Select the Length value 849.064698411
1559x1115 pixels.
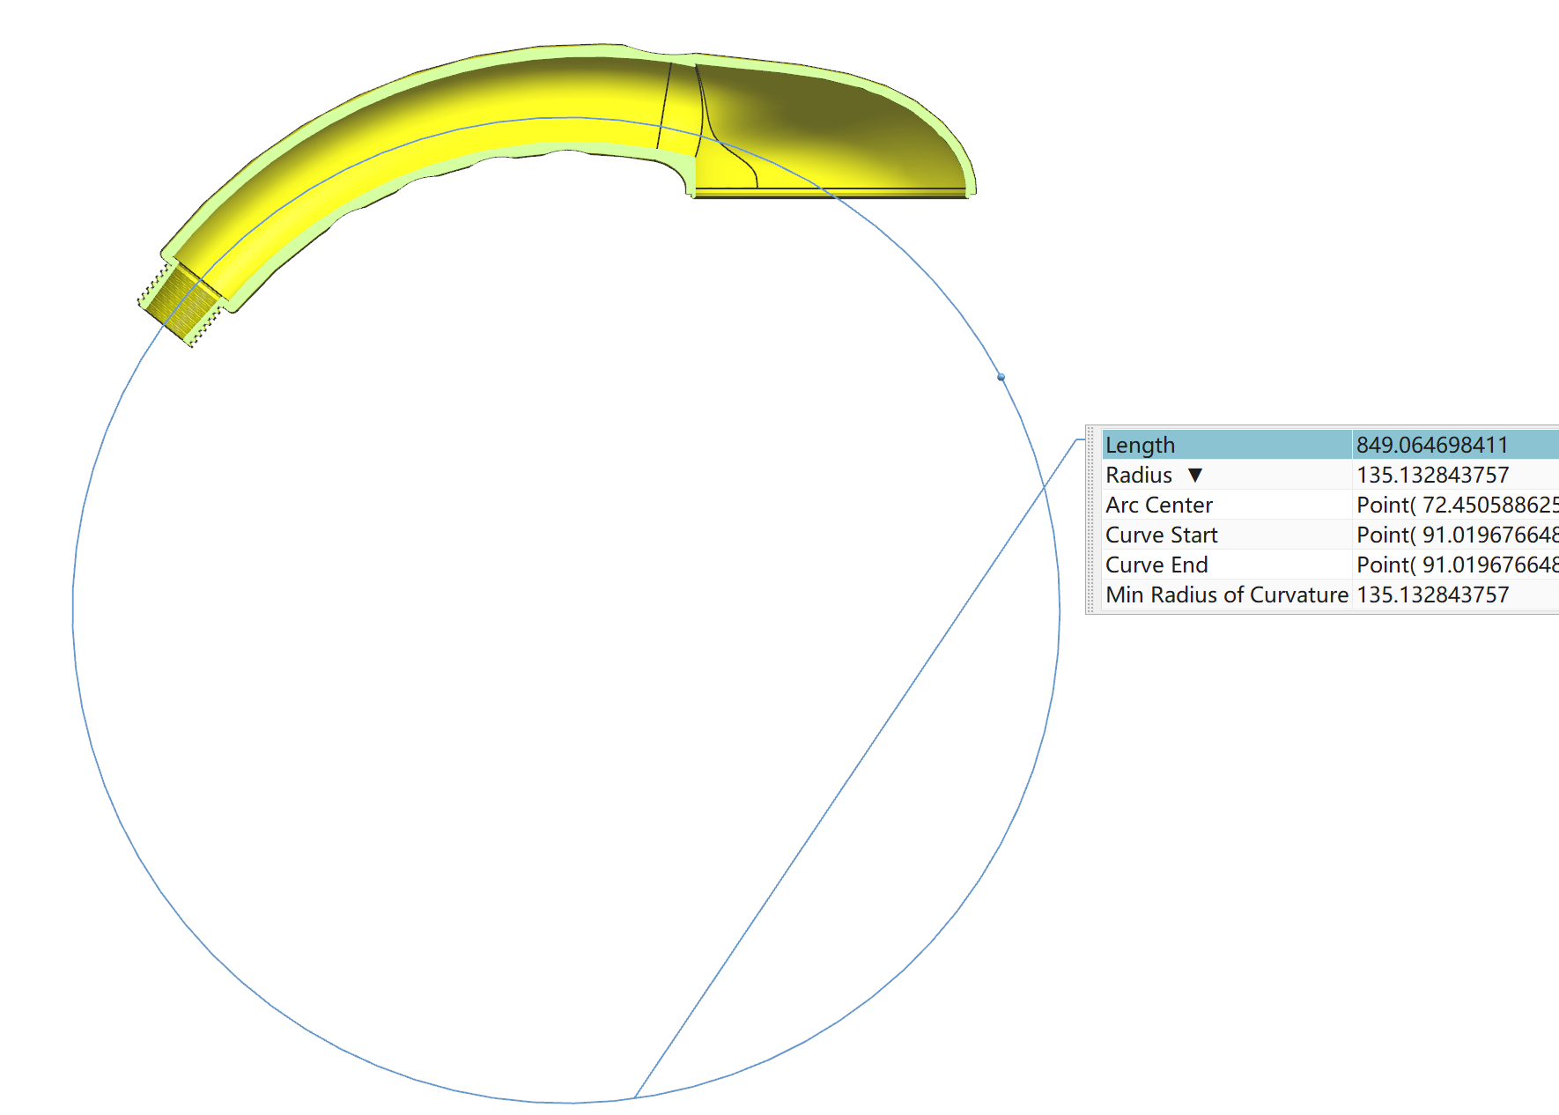[1432, 445]
